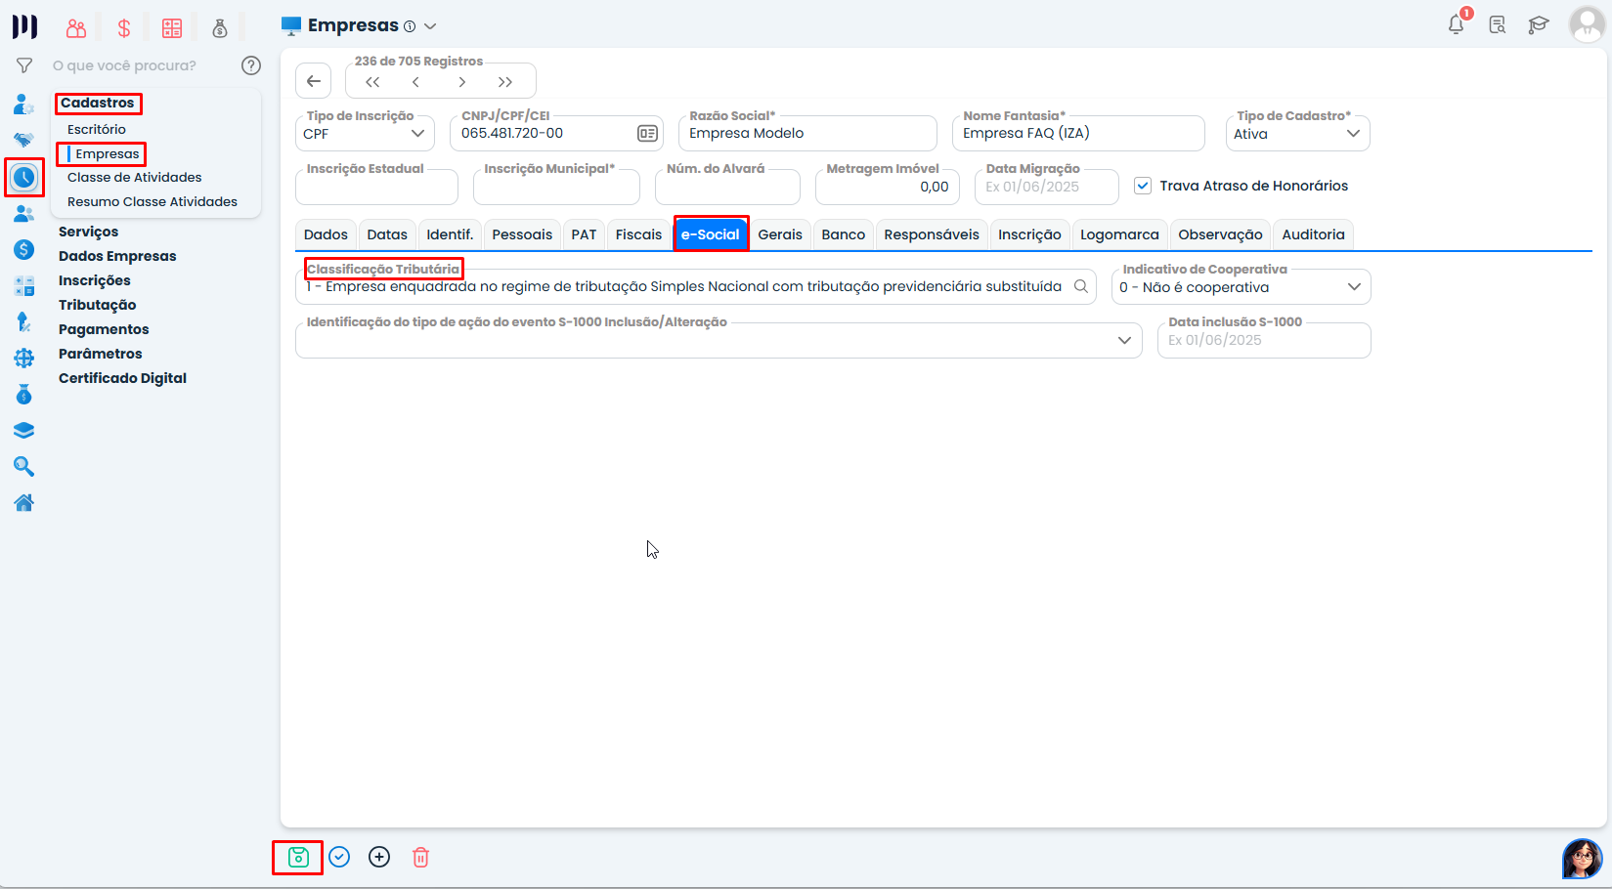Open the Tipo de Inscrição dropdown
This screenshot has height=889, width=1612.
(x=365, y=134)
